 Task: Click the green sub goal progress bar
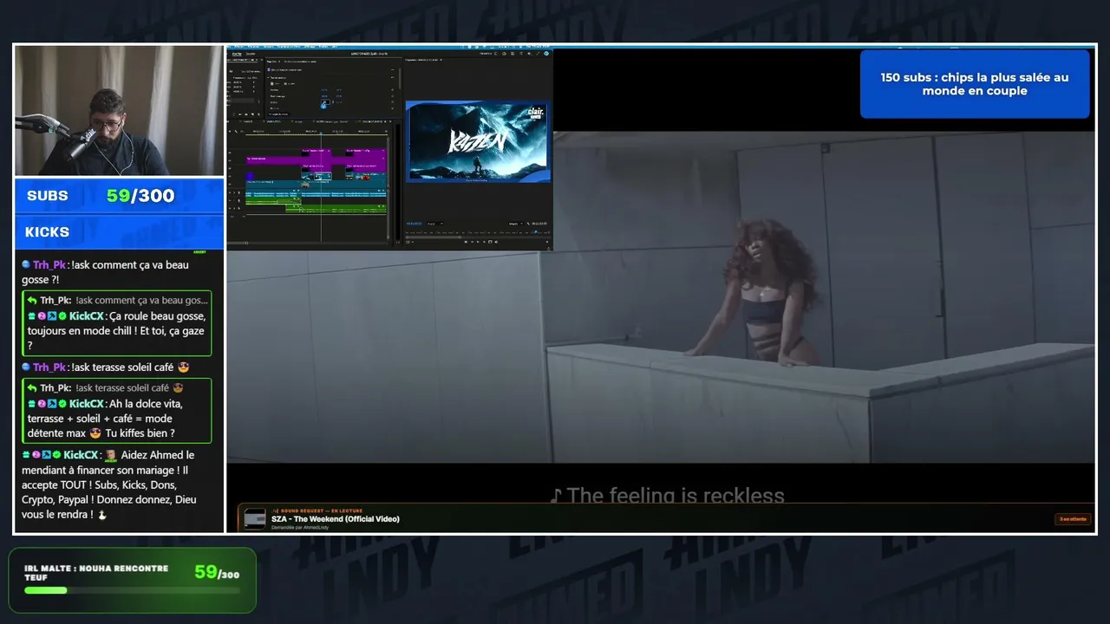click(x=132, y=590)
